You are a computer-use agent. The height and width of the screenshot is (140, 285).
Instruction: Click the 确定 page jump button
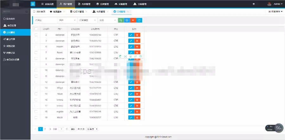(73, 129)
